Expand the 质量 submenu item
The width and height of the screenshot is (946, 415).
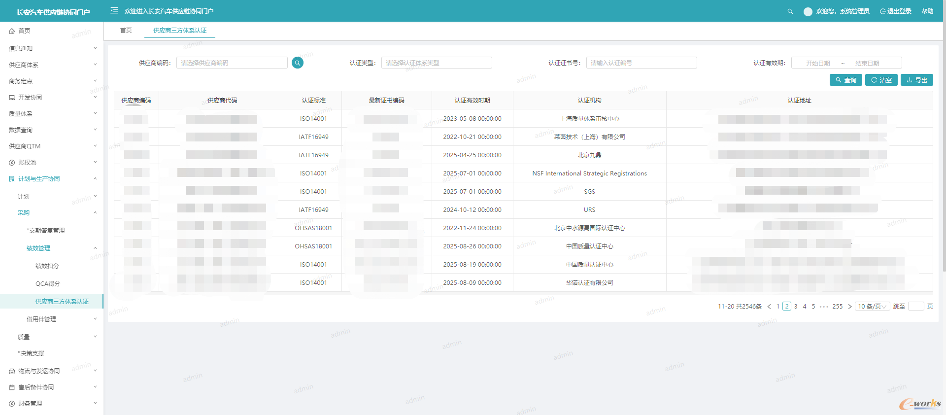pyautogui.click(x=52, y=337)
